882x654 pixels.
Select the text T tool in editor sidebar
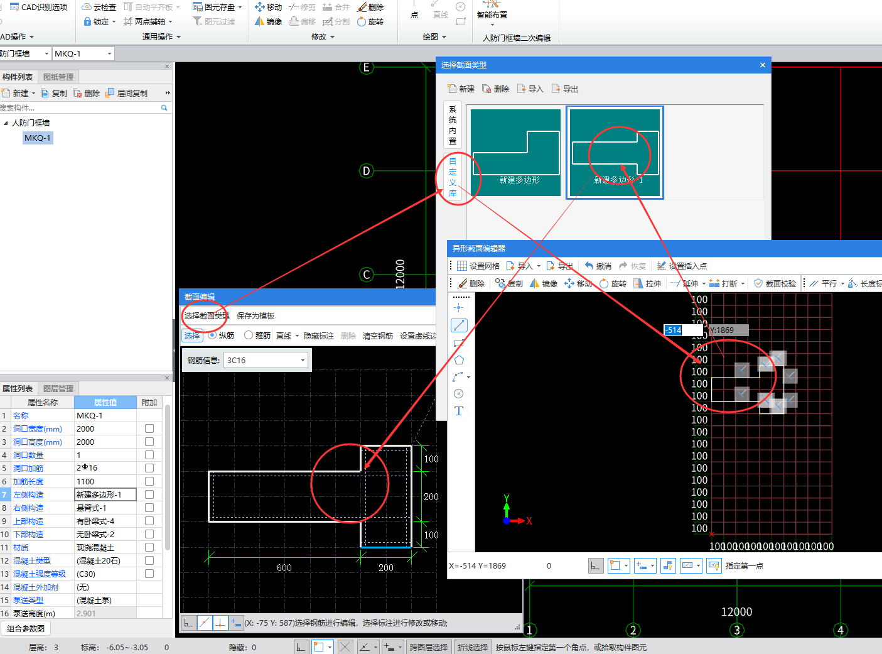(x=459, y=411)
